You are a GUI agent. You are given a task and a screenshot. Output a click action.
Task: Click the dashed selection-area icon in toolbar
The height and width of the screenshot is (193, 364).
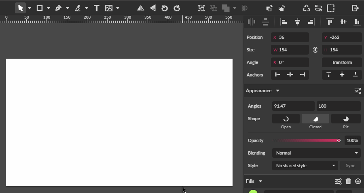point(331,8)
